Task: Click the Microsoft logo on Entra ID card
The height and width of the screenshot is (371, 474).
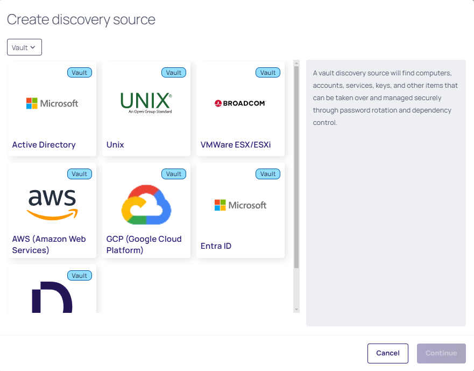Action: (240, 205)
